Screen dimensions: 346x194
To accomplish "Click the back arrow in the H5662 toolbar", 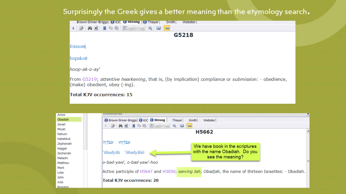I will (105, 126).
